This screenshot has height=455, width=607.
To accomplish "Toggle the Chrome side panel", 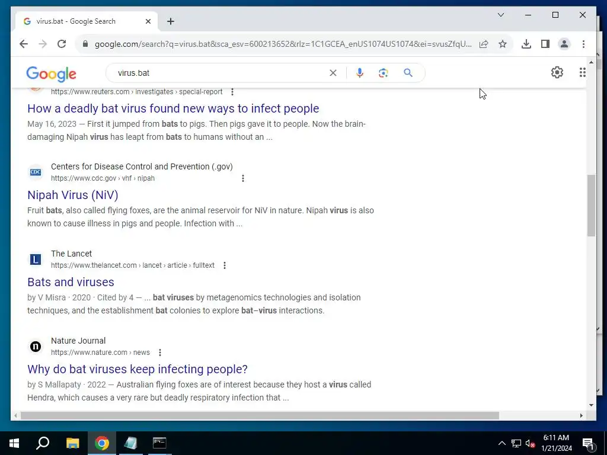I will [x=545, y=44].
